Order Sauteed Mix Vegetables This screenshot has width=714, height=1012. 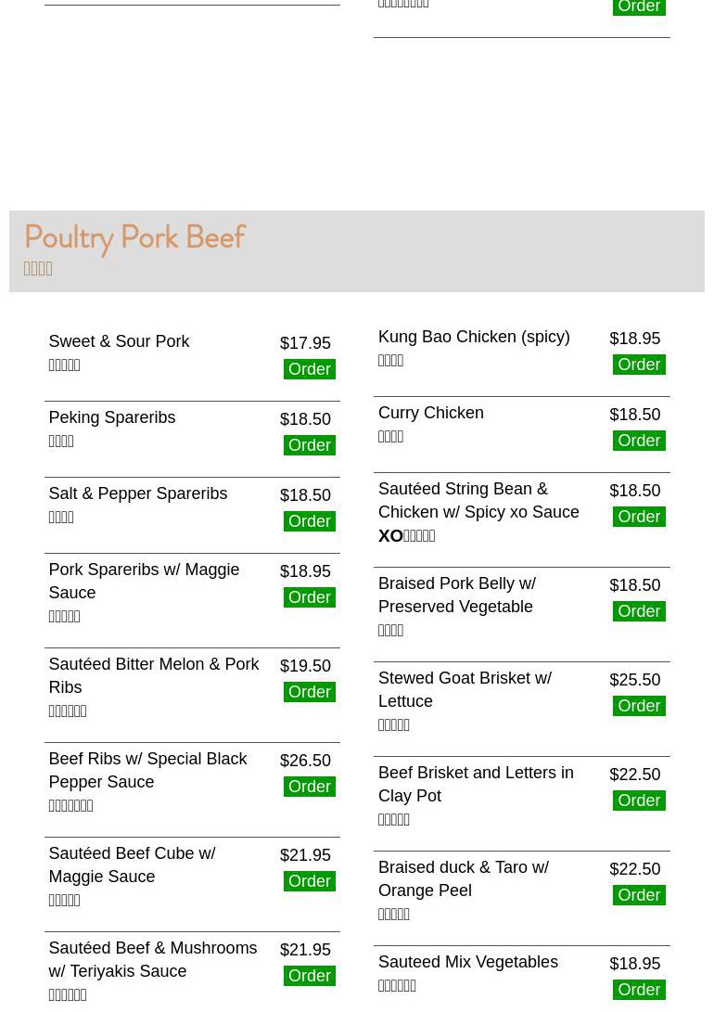tap(639, 990)
